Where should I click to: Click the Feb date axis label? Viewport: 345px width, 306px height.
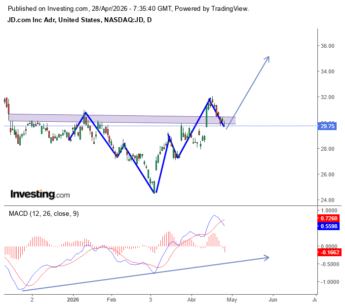point(112,300)
